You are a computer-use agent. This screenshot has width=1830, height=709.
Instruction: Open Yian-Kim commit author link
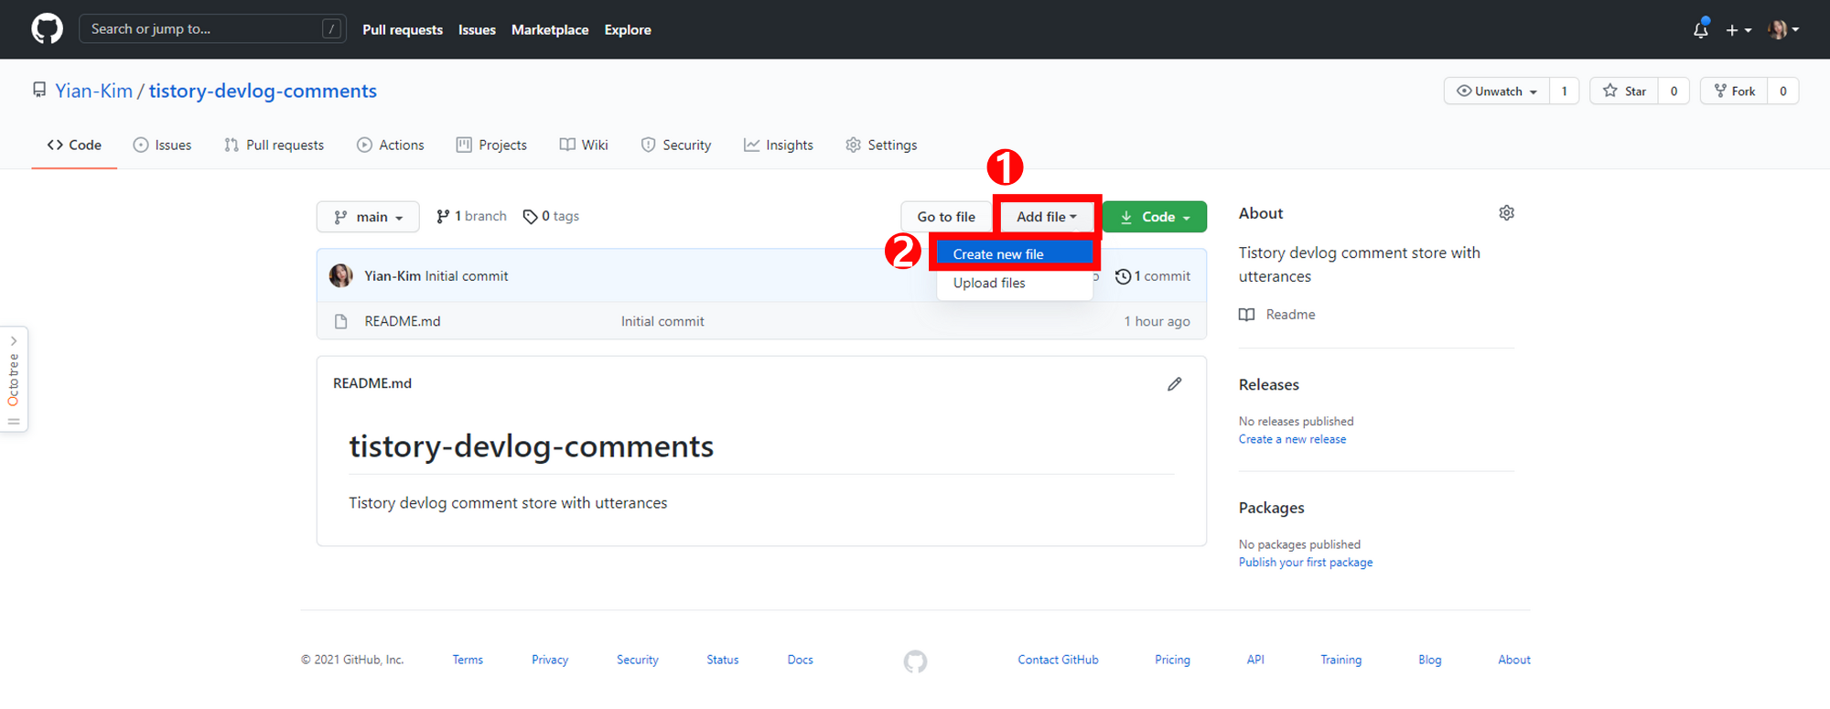click(x=393, y=275)
